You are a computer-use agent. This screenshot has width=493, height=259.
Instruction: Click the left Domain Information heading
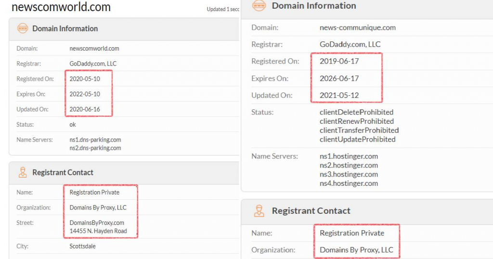click(x=65, y=28)
